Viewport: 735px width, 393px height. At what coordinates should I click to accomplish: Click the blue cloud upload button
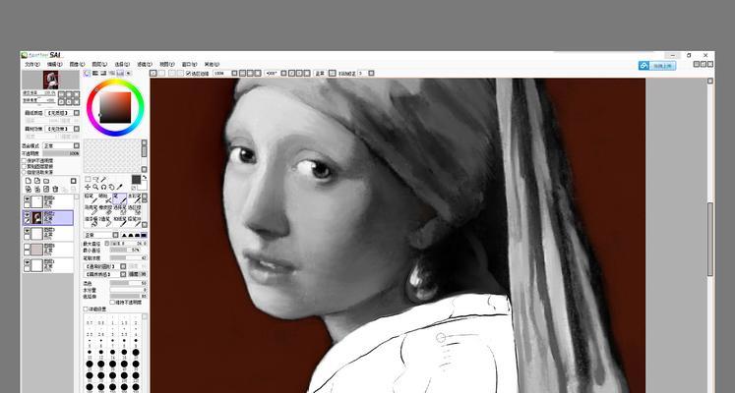[x=657, y=66]
